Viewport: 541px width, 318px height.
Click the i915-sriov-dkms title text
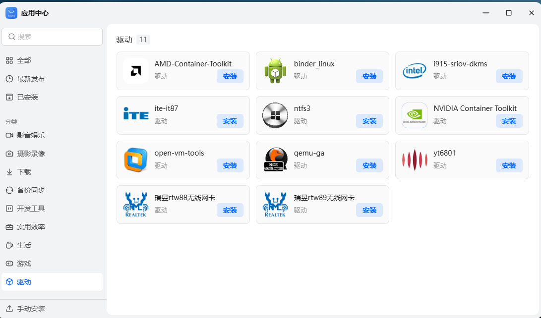tap(460, 64)
